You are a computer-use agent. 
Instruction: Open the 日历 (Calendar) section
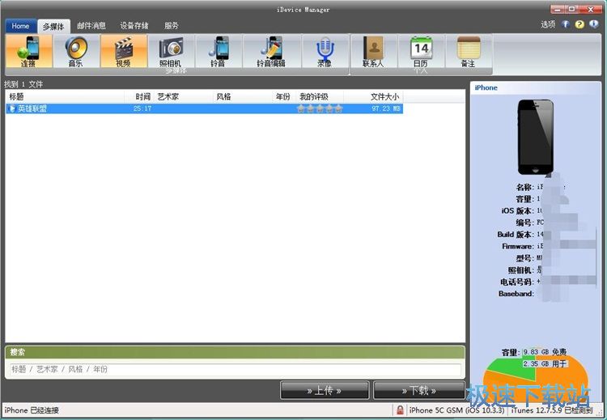point(421,52)
